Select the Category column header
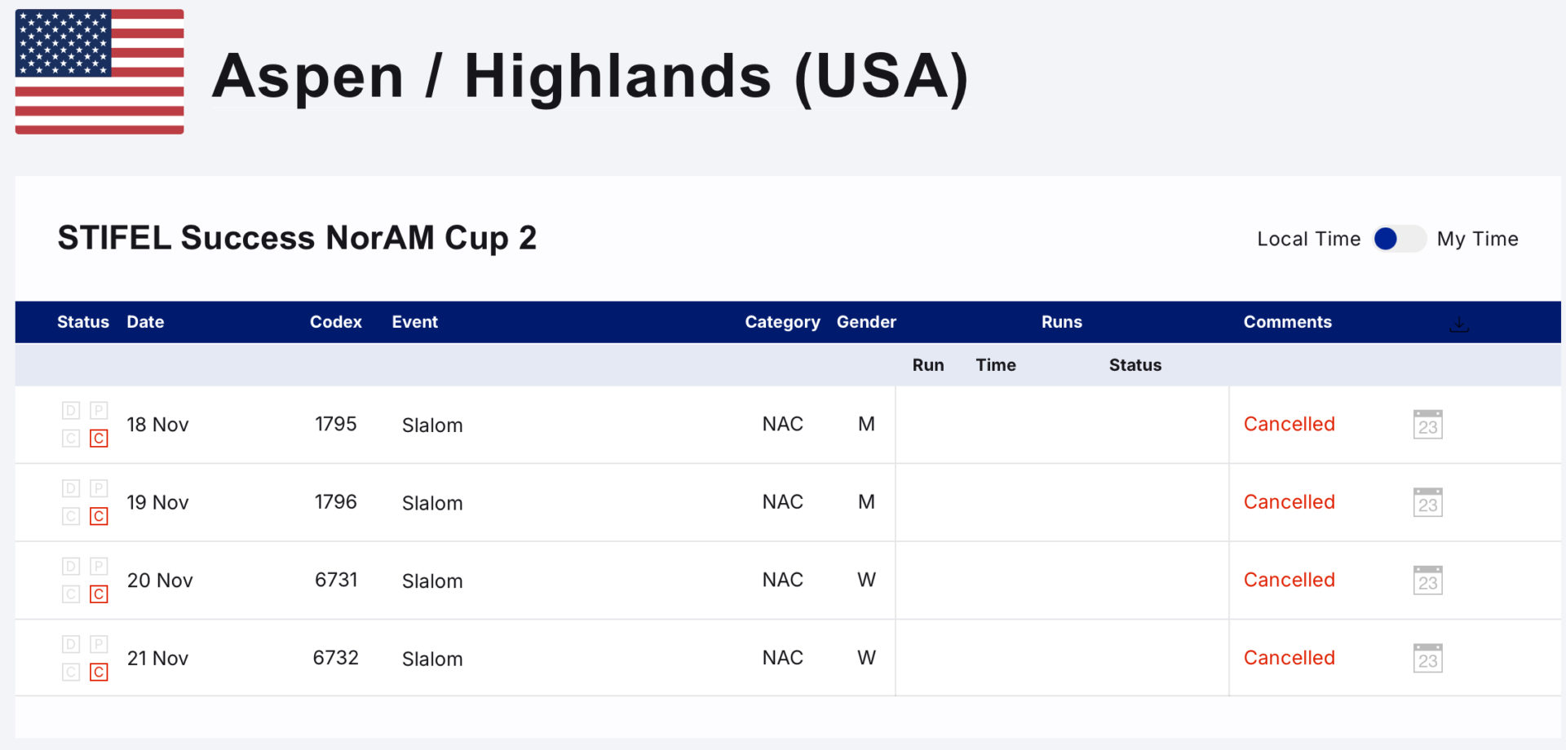This screenshot has width=1566, height=750. 782,322
